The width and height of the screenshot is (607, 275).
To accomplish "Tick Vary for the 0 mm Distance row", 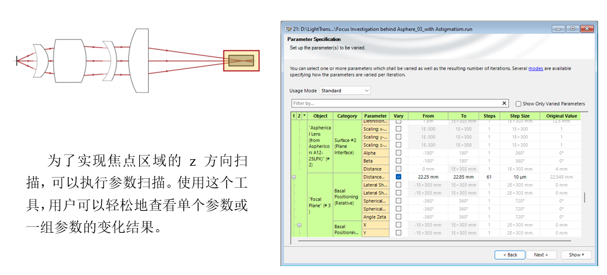I will tap(398, 169).
